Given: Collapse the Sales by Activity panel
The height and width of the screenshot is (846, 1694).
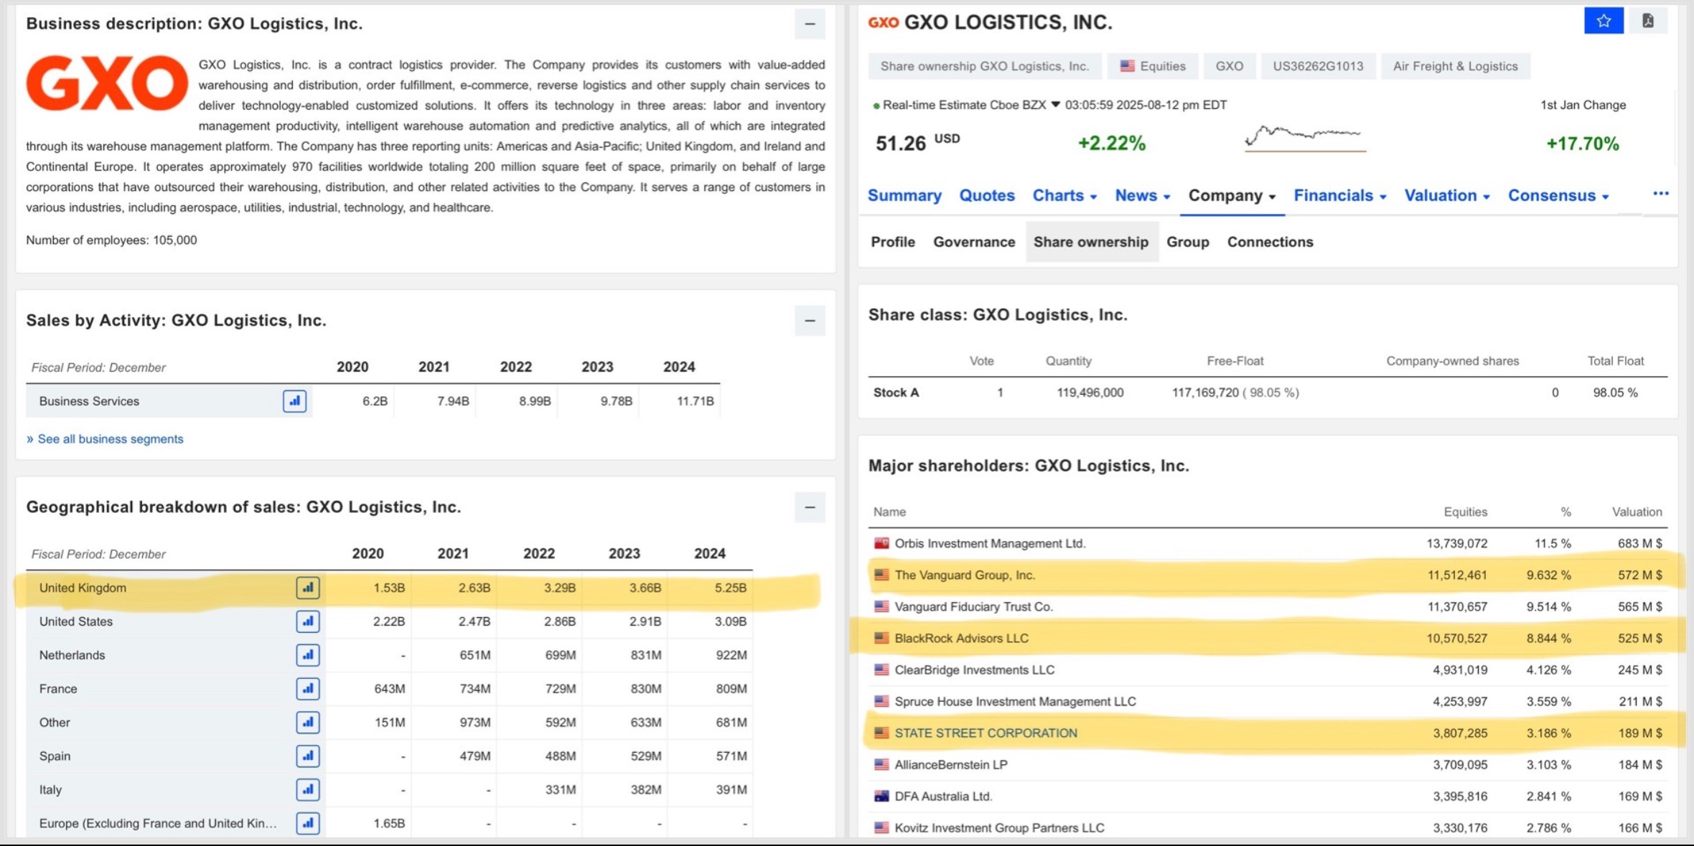Looking at the screenshot, I should click(810, 321).
